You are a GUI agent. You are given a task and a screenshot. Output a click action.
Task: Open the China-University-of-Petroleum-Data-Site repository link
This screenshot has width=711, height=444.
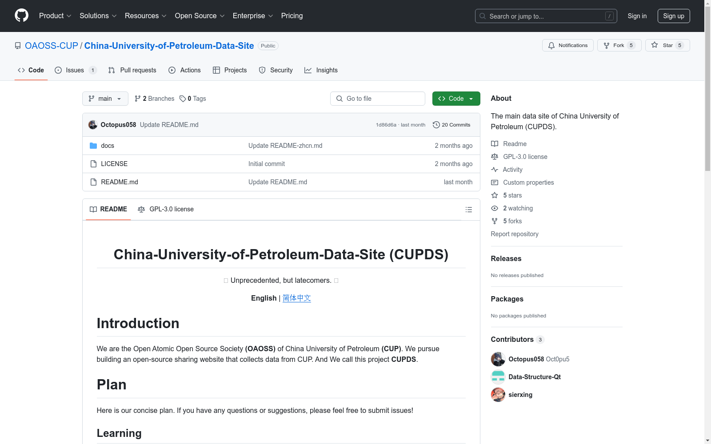[169, 46]
